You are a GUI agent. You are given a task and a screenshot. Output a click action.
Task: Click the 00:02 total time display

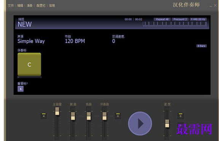pyautogui.click(x=138, y=19)
